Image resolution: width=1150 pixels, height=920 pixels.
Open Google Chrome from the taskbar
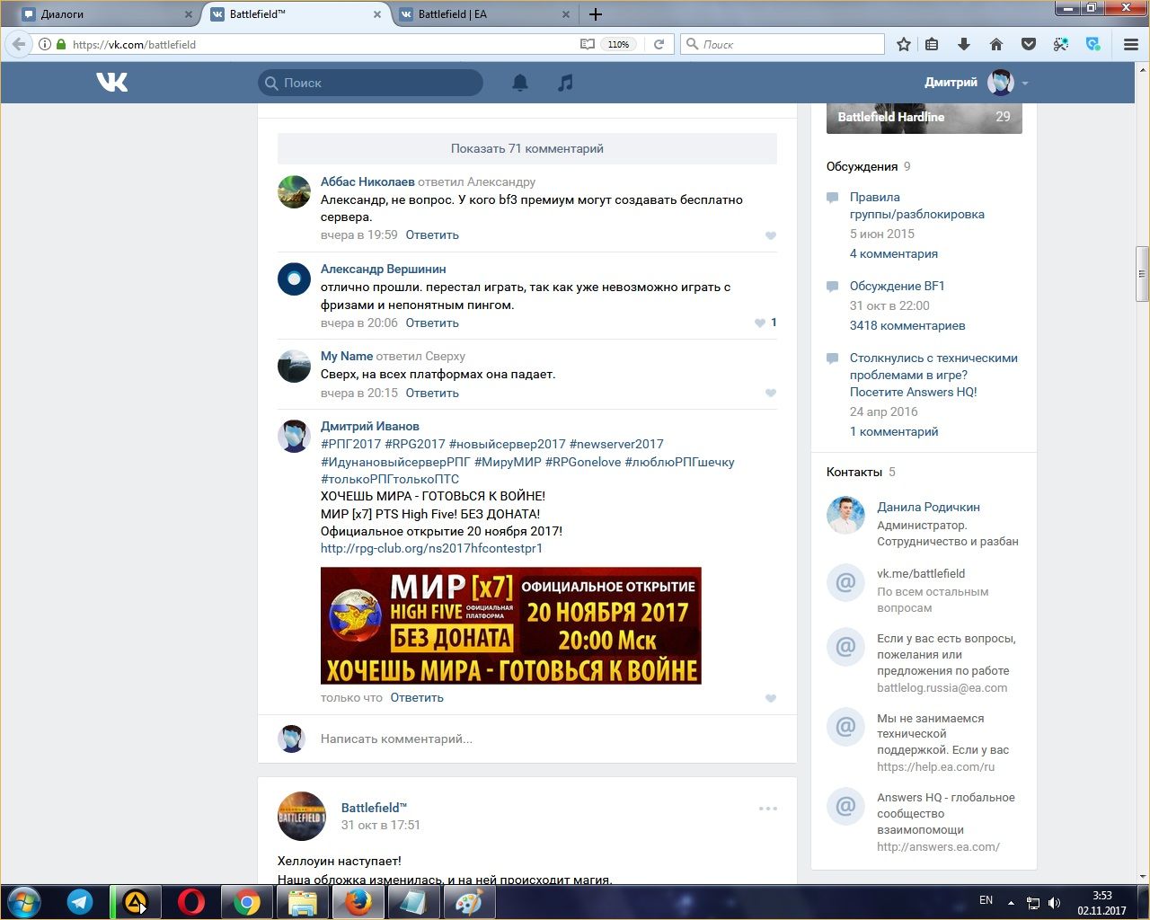247,902
